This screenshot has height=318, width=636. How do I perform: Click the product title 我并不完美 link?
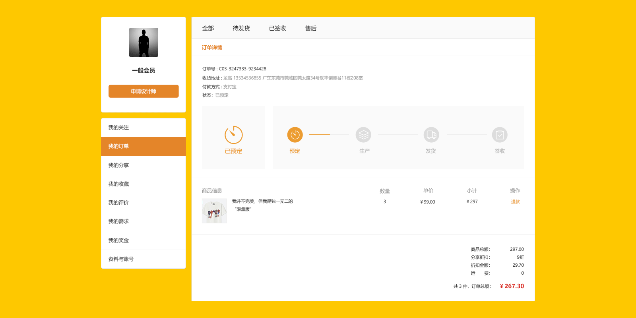[262, 202]
